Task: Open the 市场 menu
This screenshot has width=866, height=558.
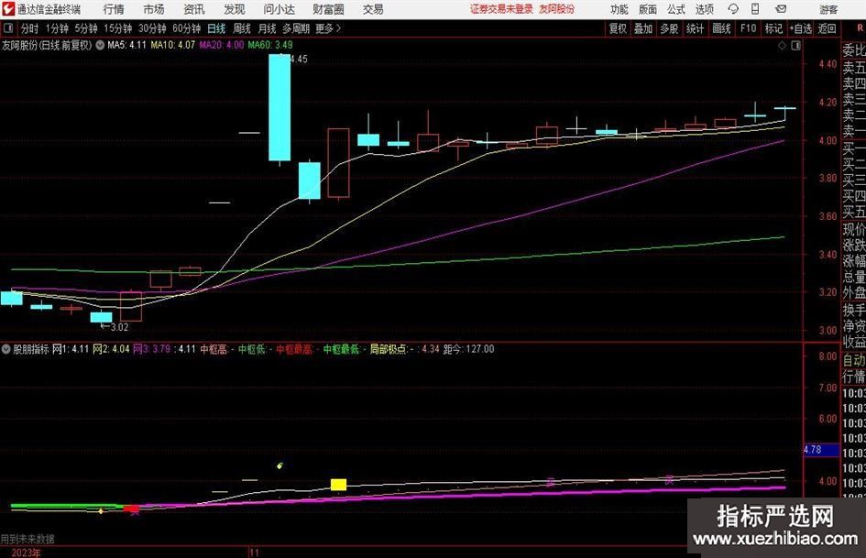Action: pos(154,9)
